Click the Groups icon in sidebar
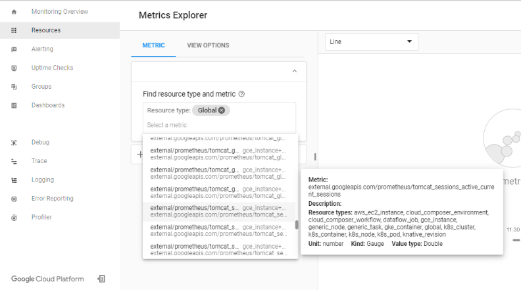 [x=14, y=87]
